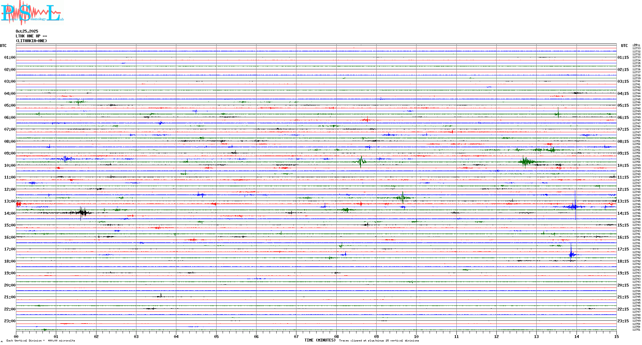Click the (LITHAKIA-HNE) station name text

coord(31,41)
